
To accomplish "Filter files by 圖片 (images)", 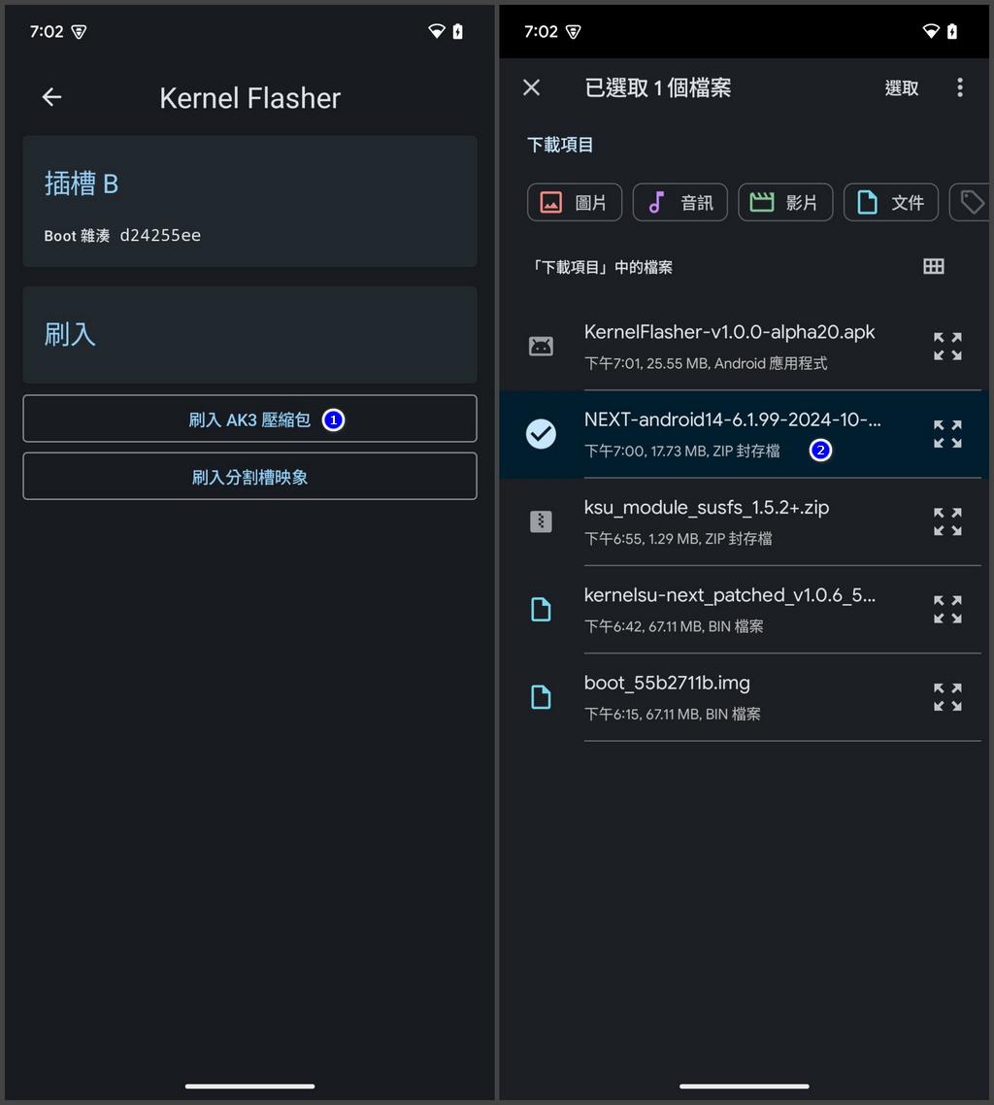I will pyautogui.click(x=575, y=202).
